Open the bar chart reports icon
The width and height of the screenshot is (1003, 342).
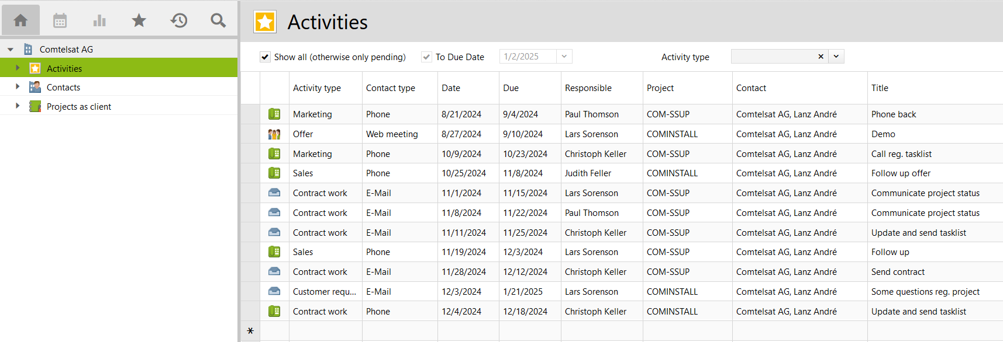coord(99,20)
